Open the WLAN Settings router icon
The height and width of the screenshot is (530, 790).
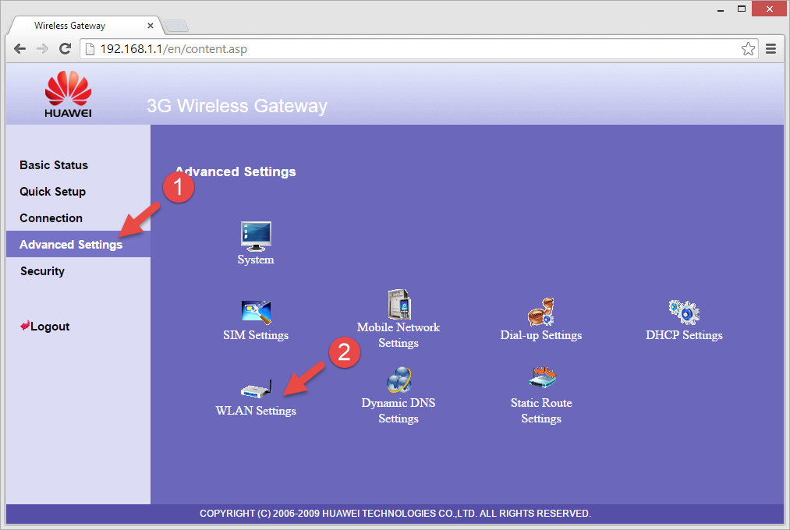tap(256, 389)
